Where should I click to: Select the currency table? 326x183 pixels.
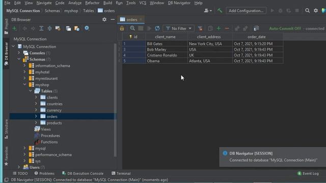click(54, 110)
